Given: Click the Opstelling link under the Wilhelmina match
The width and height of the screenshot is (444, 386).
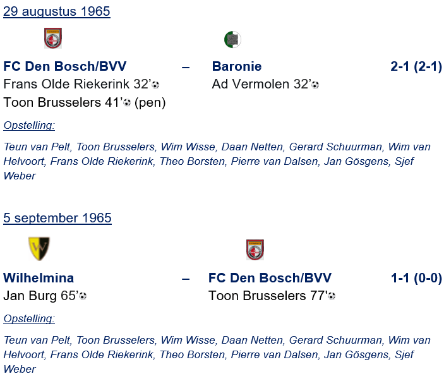Looking at the screenshot, I should pos(29,318).
